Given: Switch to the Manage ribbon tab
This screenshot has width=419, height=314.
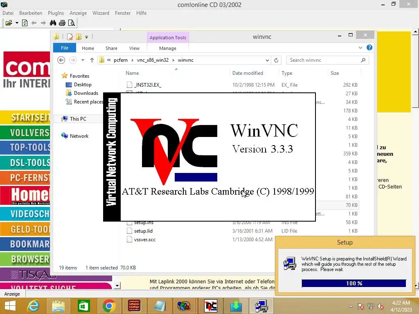Looking at the screenshot, I should tap(168, 48).
